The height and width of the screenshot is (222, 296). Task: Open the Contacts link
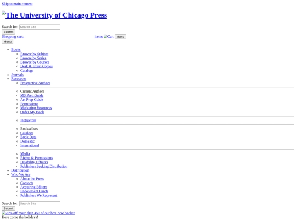[27, 183]
